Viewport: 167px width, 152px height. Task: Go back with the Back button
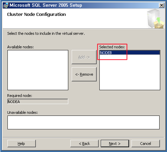85,144
